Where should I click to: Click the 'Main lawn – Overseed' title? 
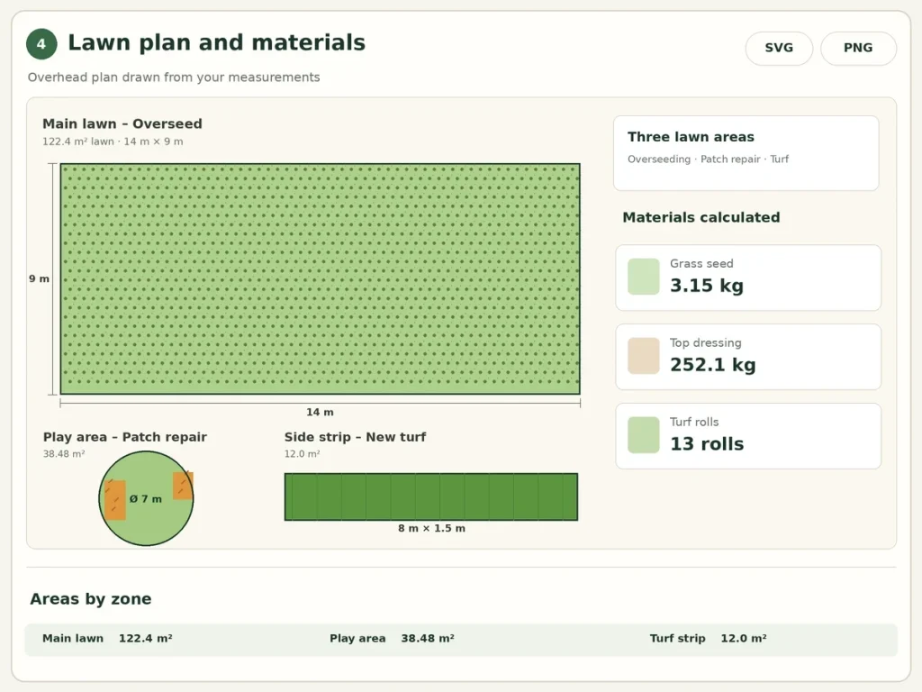122,123
